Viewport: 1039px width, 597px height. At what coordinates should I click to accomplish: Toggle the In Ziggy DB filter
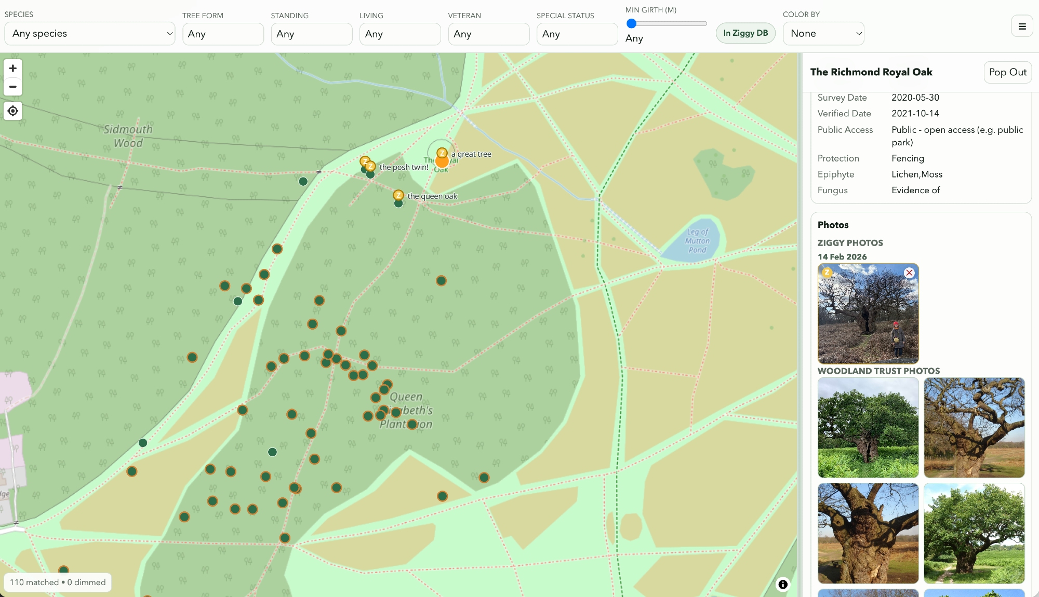(x=745, y=33)
